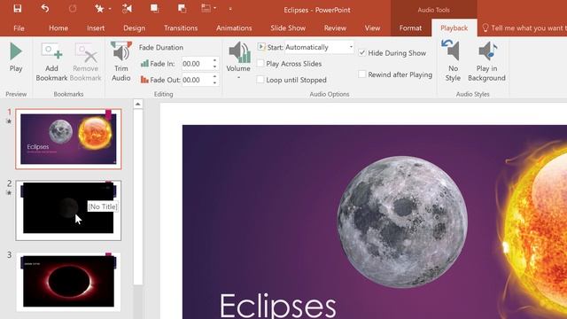Screen dimensions: 567x319
Task: Click the Save icon in quick access toolbar
Action: [x=18, y=8]
